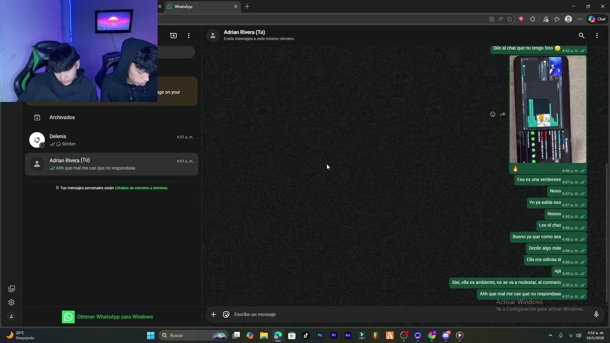Show hidden system tray icons
Image resolution: width=610 pixels, height=343 pixels.
click(550, 335)
